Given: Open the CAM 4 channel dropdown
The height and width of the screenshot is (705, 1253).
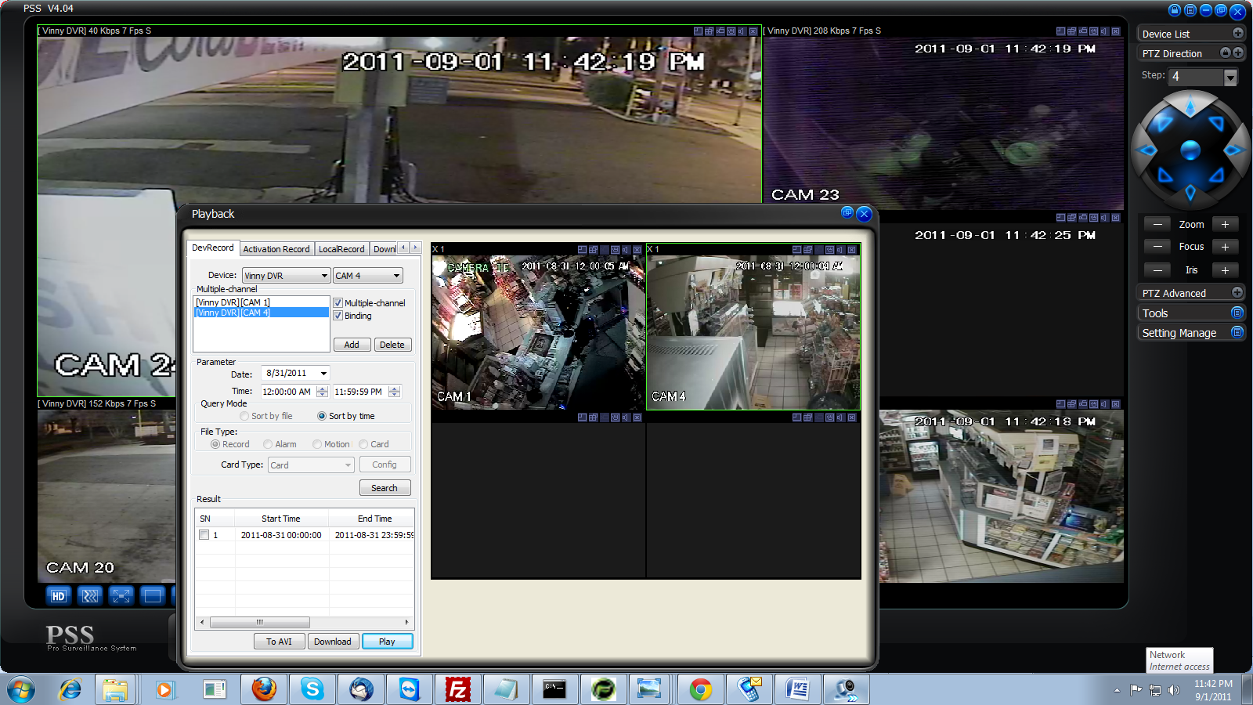Looking at the screenshot, I should point(367,276).
